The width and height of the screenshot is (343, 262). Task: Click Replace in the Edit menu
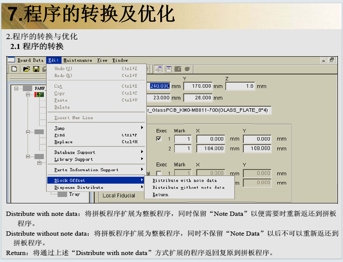pyautogui.click(x=63, y=142)
